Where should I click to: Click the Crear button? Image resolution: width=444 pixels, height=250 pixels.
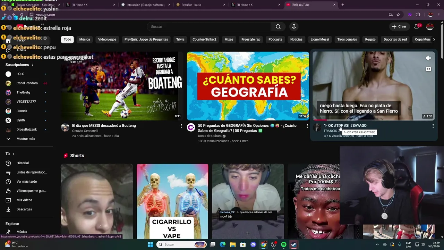pos(399,27)
